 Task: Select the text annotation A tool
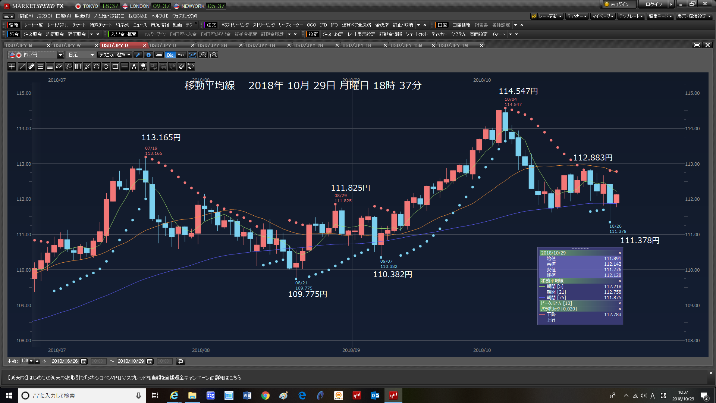tap(134, 67)
